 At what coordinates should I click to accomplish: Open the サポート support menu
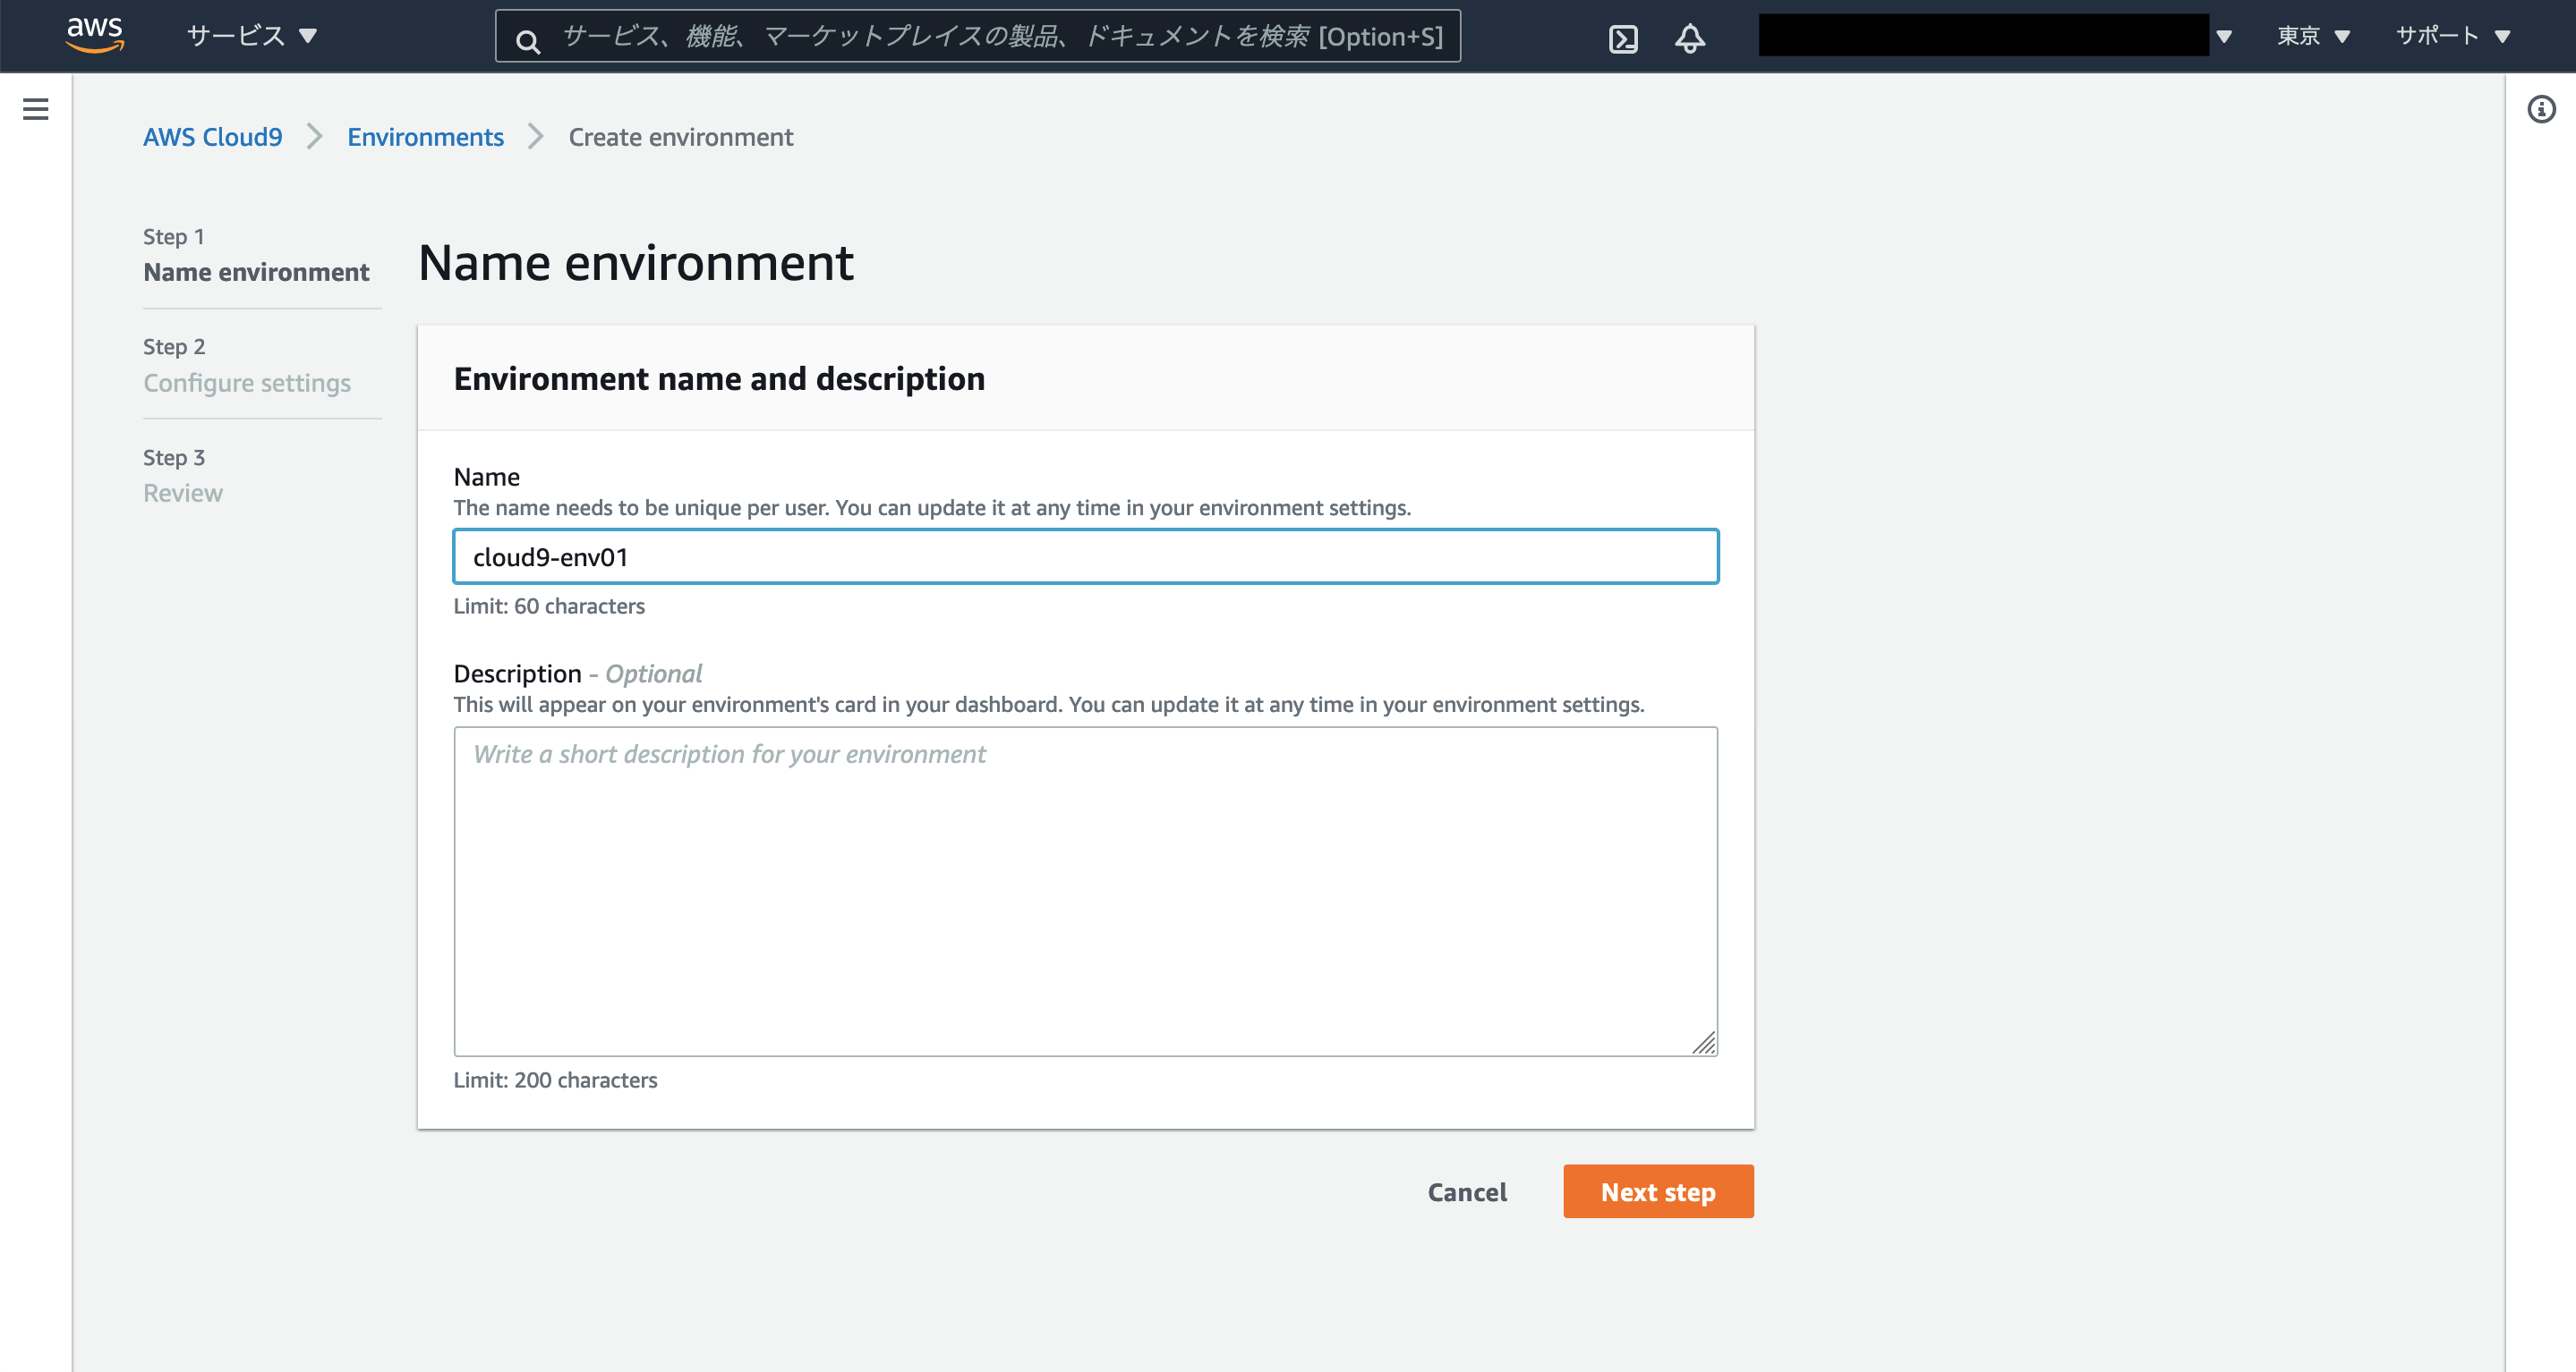point(2453,36)
